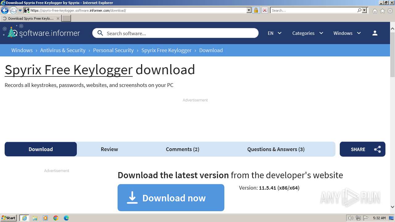Open Internet Explorer taskbar icon
395x222 pixels.
24,218
